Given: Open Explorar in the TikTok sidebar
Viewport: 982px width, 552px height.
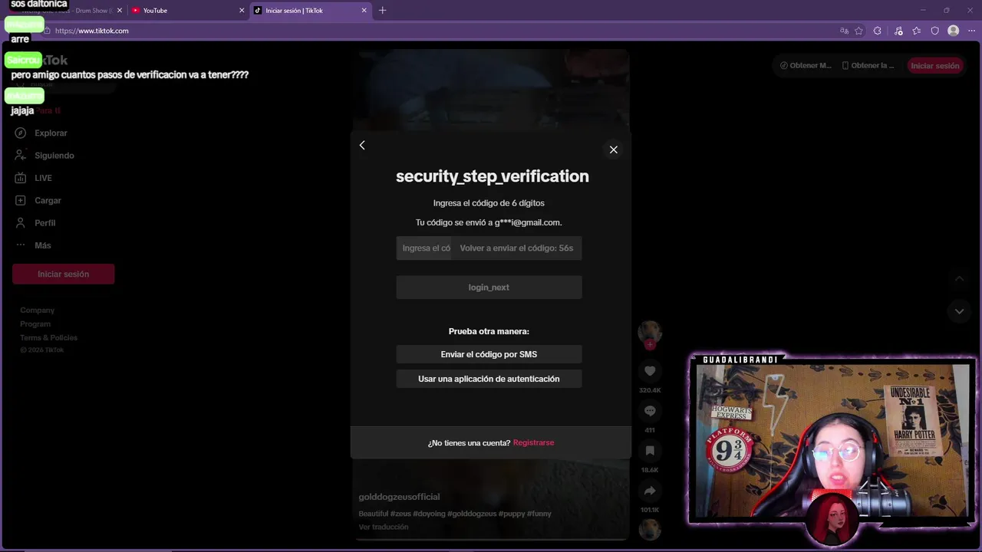Looking at the screenshot, I should click(51, 133).
